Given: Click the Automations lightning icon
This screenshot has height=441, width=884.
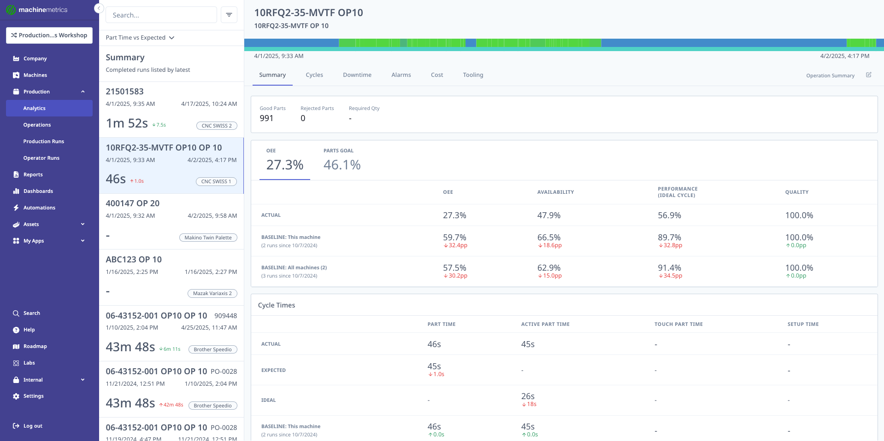Looking at the screenshot, I should (16, 208).
